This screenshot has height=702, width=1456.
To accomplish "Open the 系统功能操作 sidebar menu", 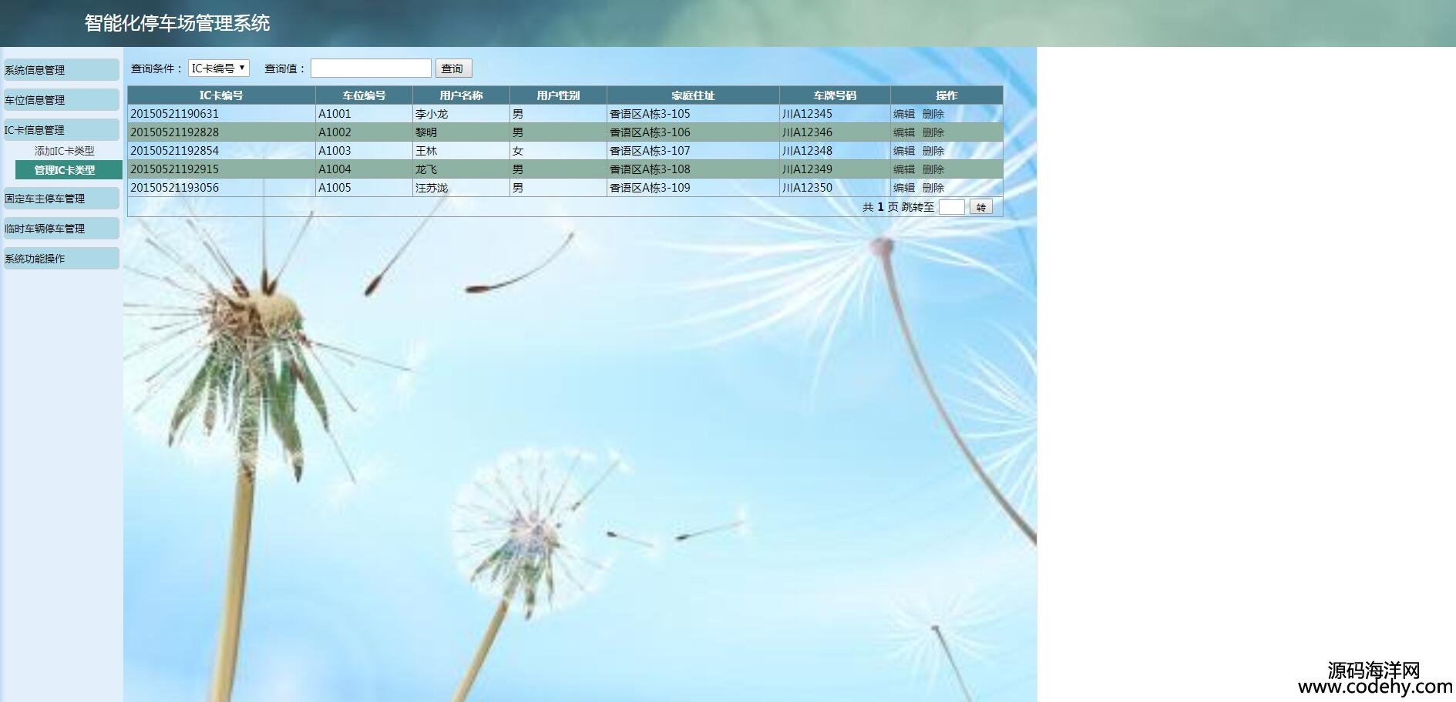I will pyautogui.click(x=61, y=259).
